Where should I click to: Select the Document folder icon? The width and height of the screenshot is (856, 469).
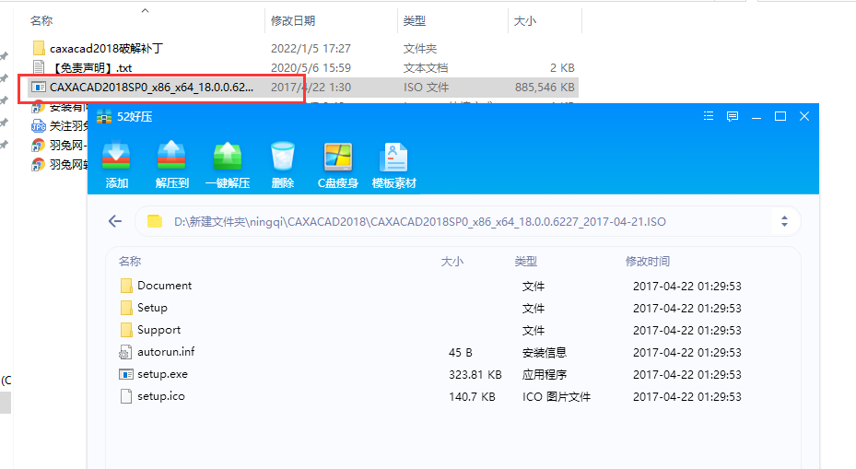pos(126,286)
